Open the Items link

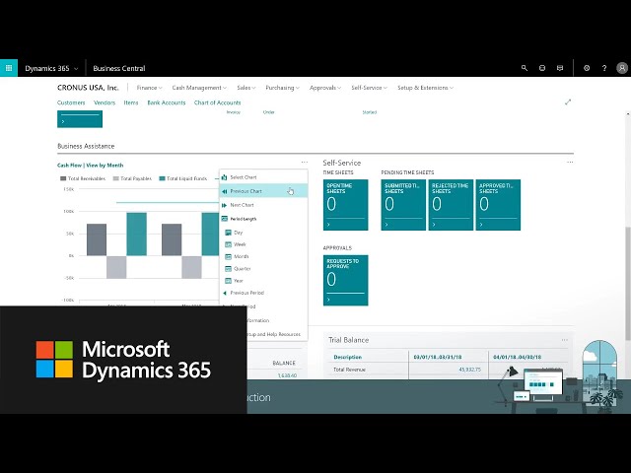click(131, 102)
